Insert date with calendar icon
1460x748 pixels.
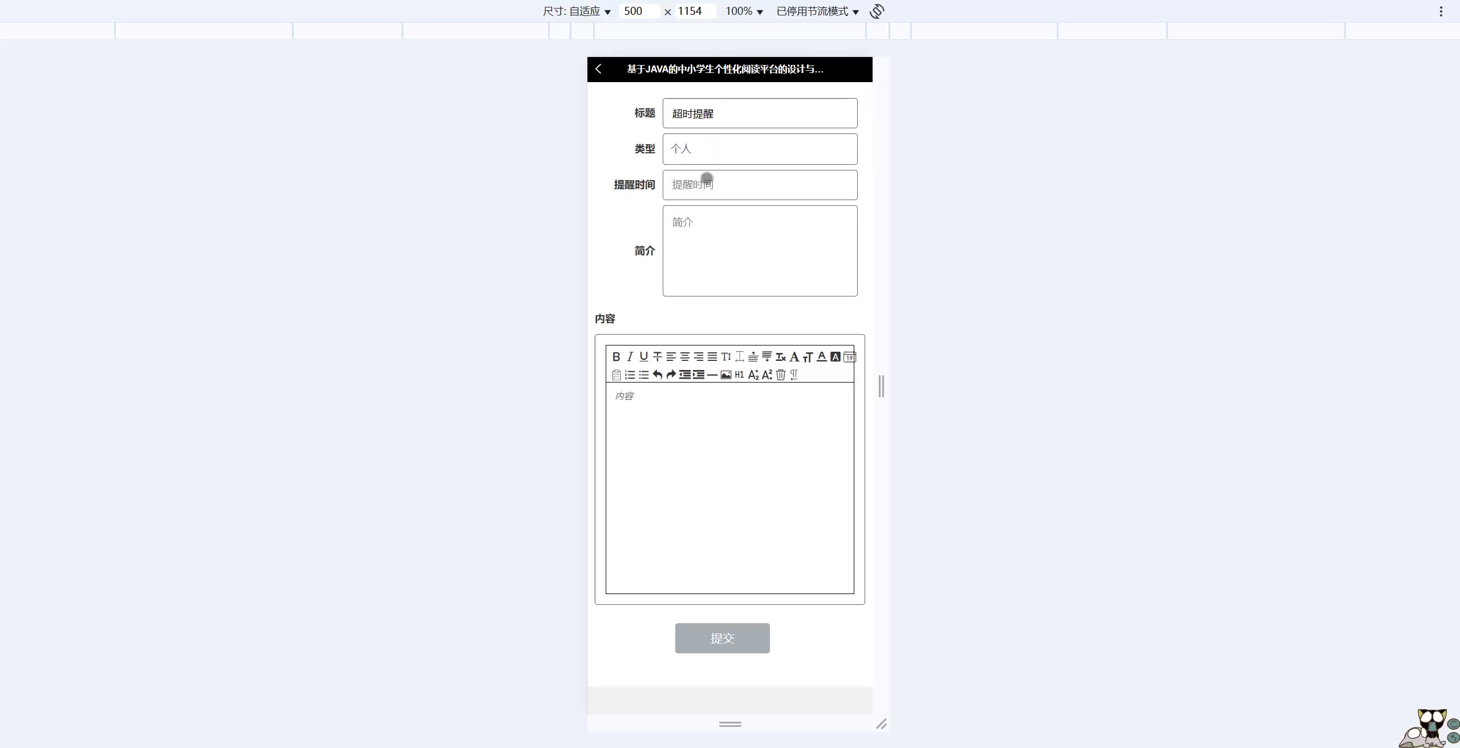click(x=849, y=357)
